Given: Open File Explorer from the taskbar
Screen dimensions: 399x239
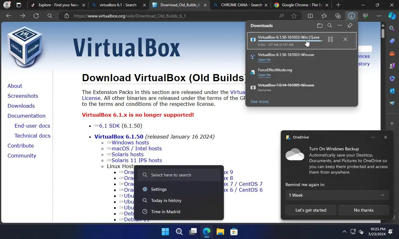Looking at the screenshot, I should point(220,232).
